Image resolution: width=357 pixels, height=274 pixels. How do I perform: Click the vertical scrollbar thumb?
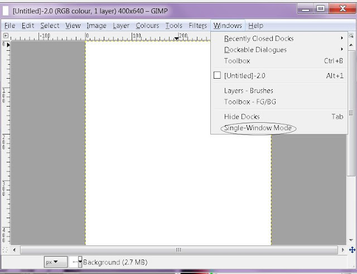pyautogui.click(x=351, y=113)
